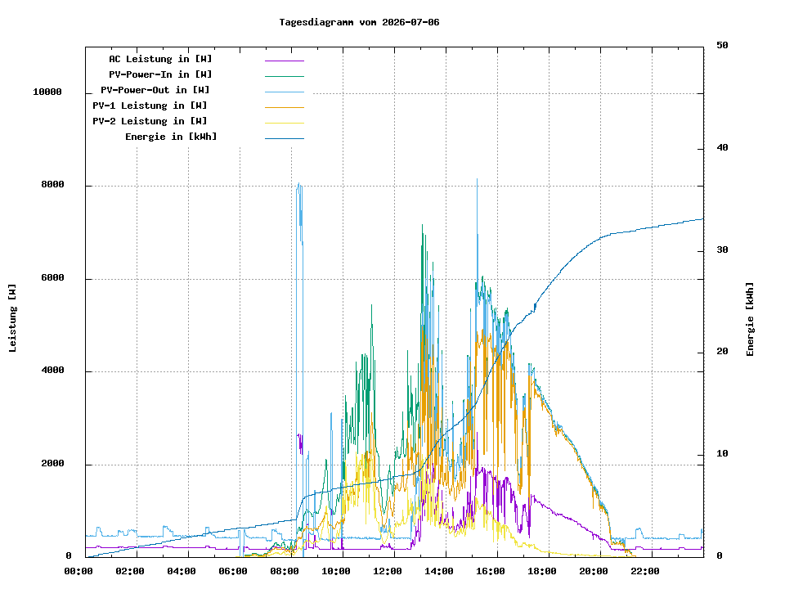This screenshot has height=589, width=785.
Task: Click the light blue PV-Power-Out legend line sample
Action: point(285,92)
